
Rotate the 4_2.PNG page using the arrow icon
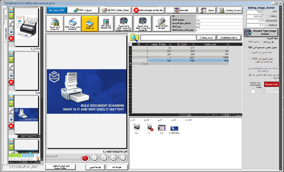pyautogui.click(x=11, y=23)
